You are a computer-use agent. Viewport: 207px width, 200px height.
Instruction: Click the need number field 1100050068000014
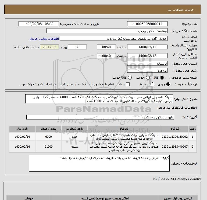pyautogui.click(x=147, y=24)
